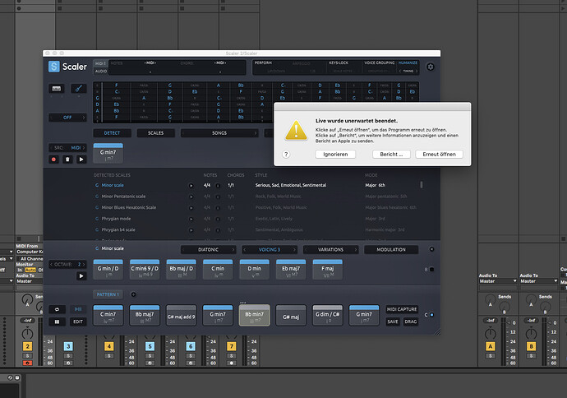Click Ignorieren in the crash dialog

[x=335, y=155]
